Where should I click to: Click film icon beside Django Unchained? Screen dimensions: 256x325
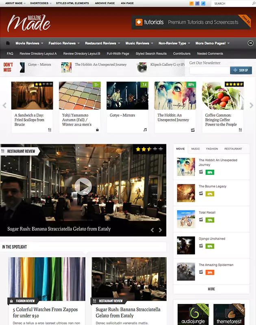click(x=201, y=245)
